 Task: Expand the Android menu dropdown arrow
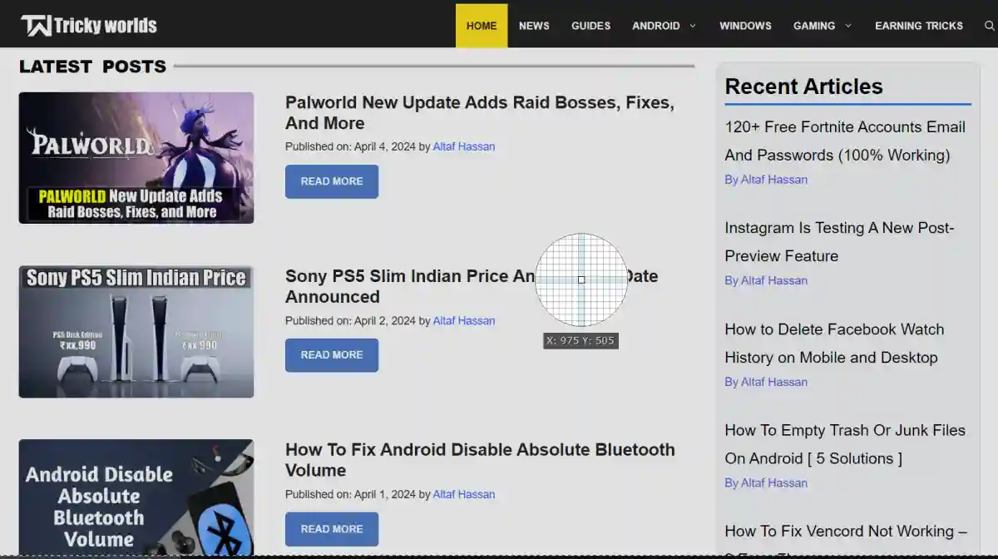point(692,26)
